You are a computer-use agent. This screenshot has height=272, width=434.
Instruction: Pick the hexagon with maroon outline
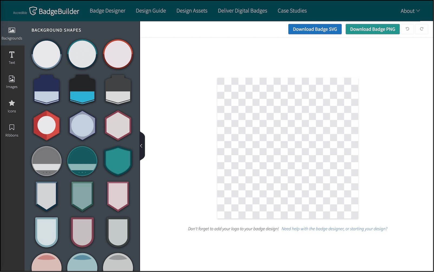pos(118,125)
